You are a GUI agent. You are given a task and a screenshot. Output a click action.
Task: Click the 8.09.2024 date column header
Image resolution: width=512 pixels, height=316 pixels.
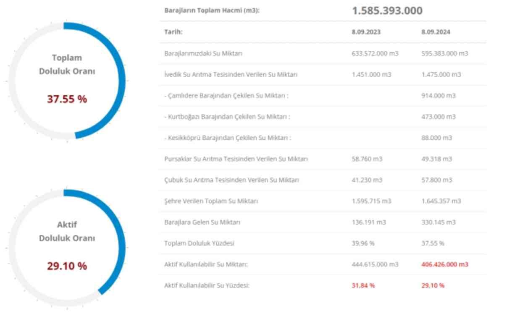(x=436, y=32)
